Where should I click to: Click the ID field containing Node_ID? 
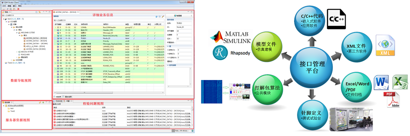[x=184, y=27]
